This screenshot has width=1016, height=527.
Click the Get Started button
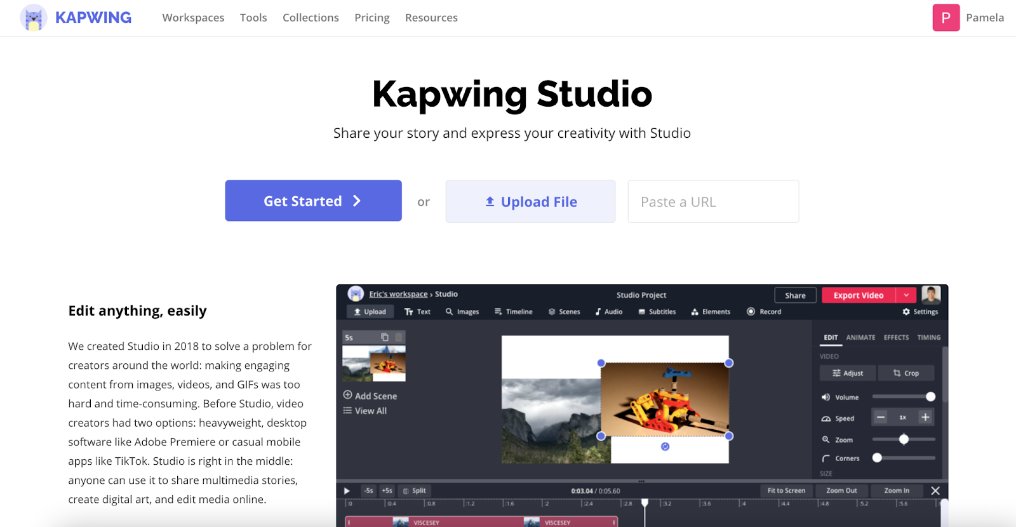313,201
